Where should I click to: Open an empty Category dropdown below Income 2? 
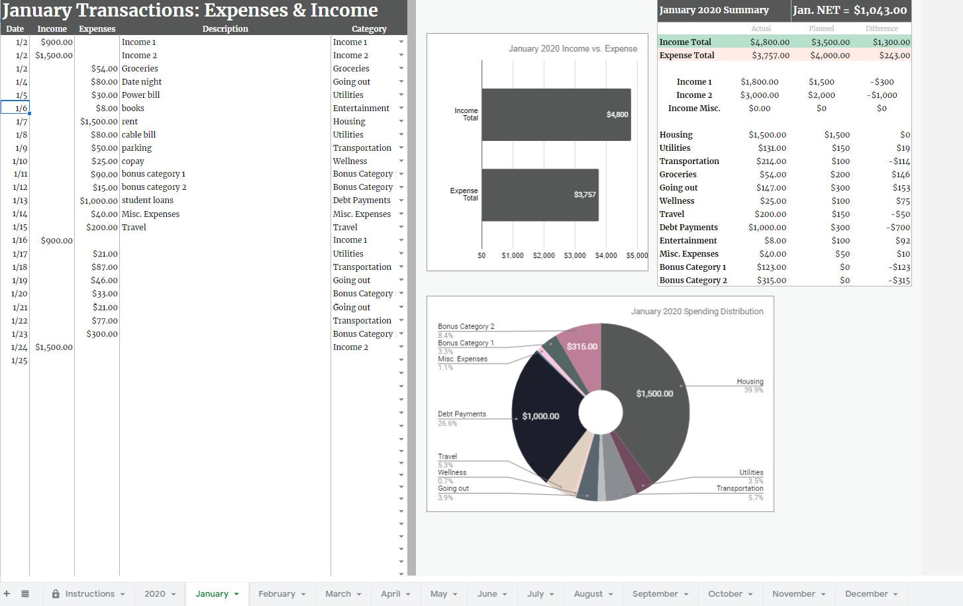tap(401, 360)
